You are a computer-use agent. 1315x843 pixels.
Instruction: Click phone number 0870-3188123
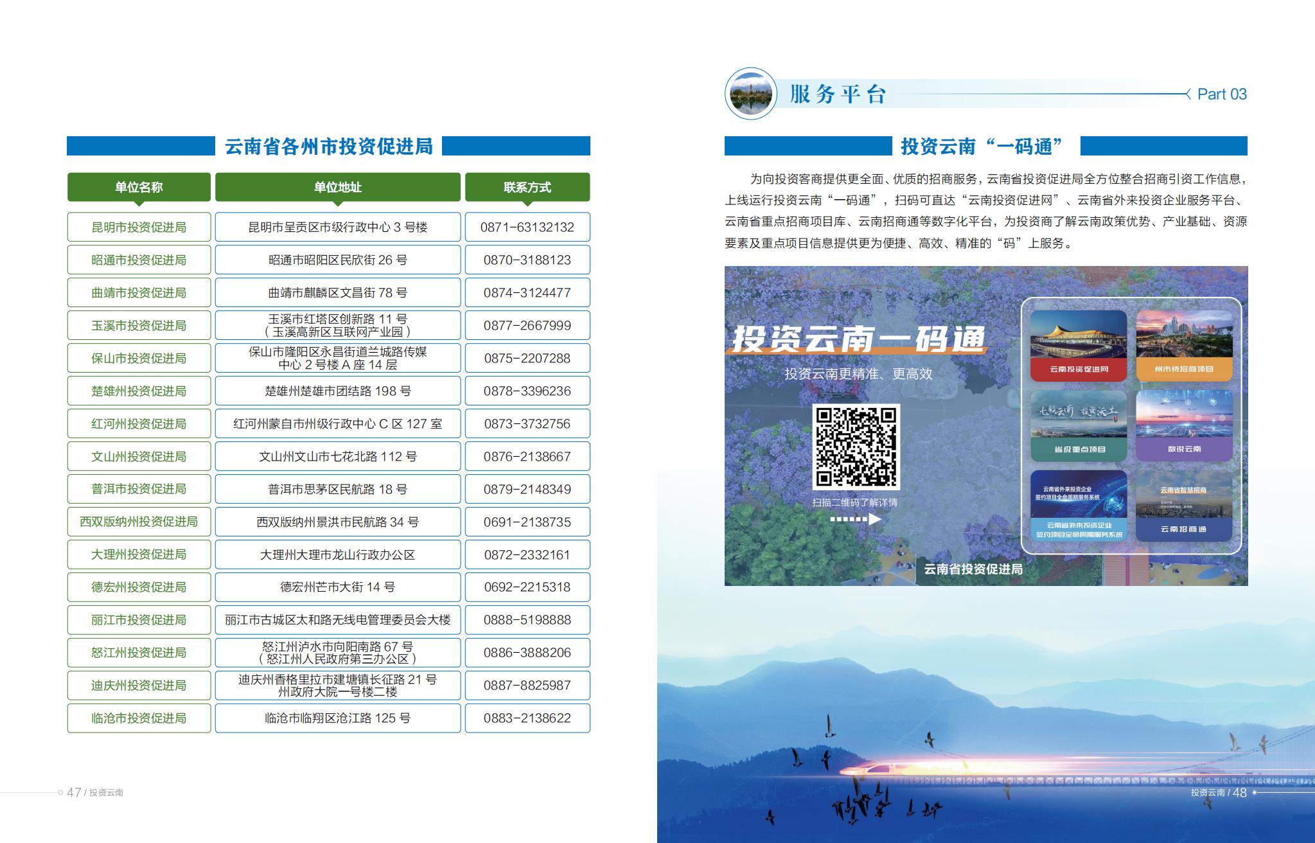527,260
